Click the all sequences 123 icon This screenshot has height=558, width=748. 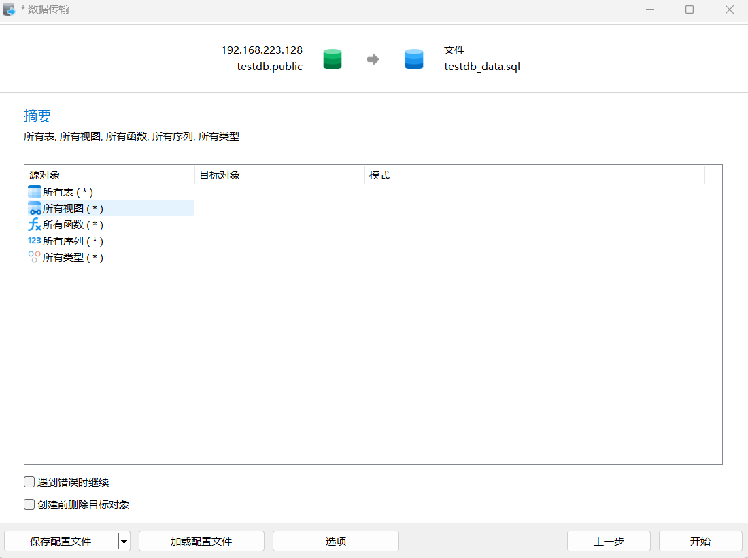click(x=34, y=241)
